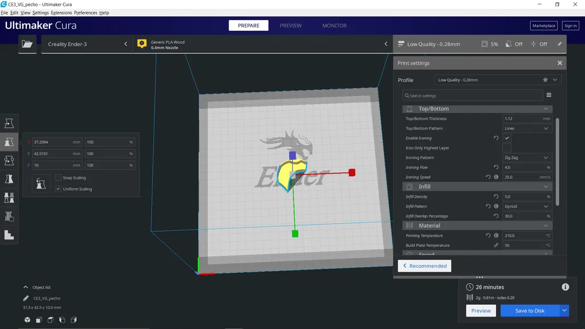Click the Preview button
The height and width of the screenshot is (329, 585).
[481, 311]
